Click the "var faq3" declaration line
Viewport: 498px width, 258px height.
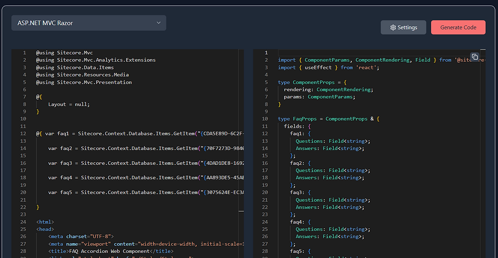click(x=146, y=163)
